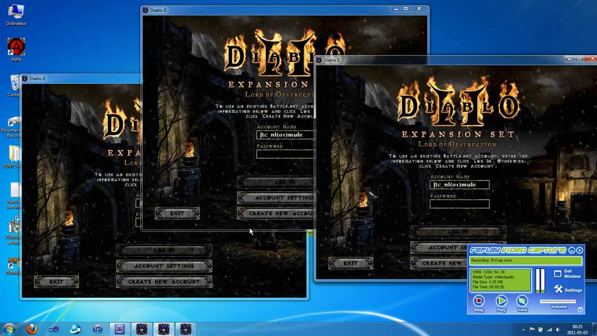This screenshot has height=336, width=597.
Task: Switch to the first Diablo II taskbar button
Action: [x=142, y=329]
